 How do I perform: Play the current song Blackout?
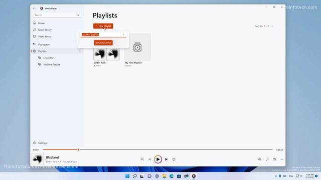click(158, 159)
